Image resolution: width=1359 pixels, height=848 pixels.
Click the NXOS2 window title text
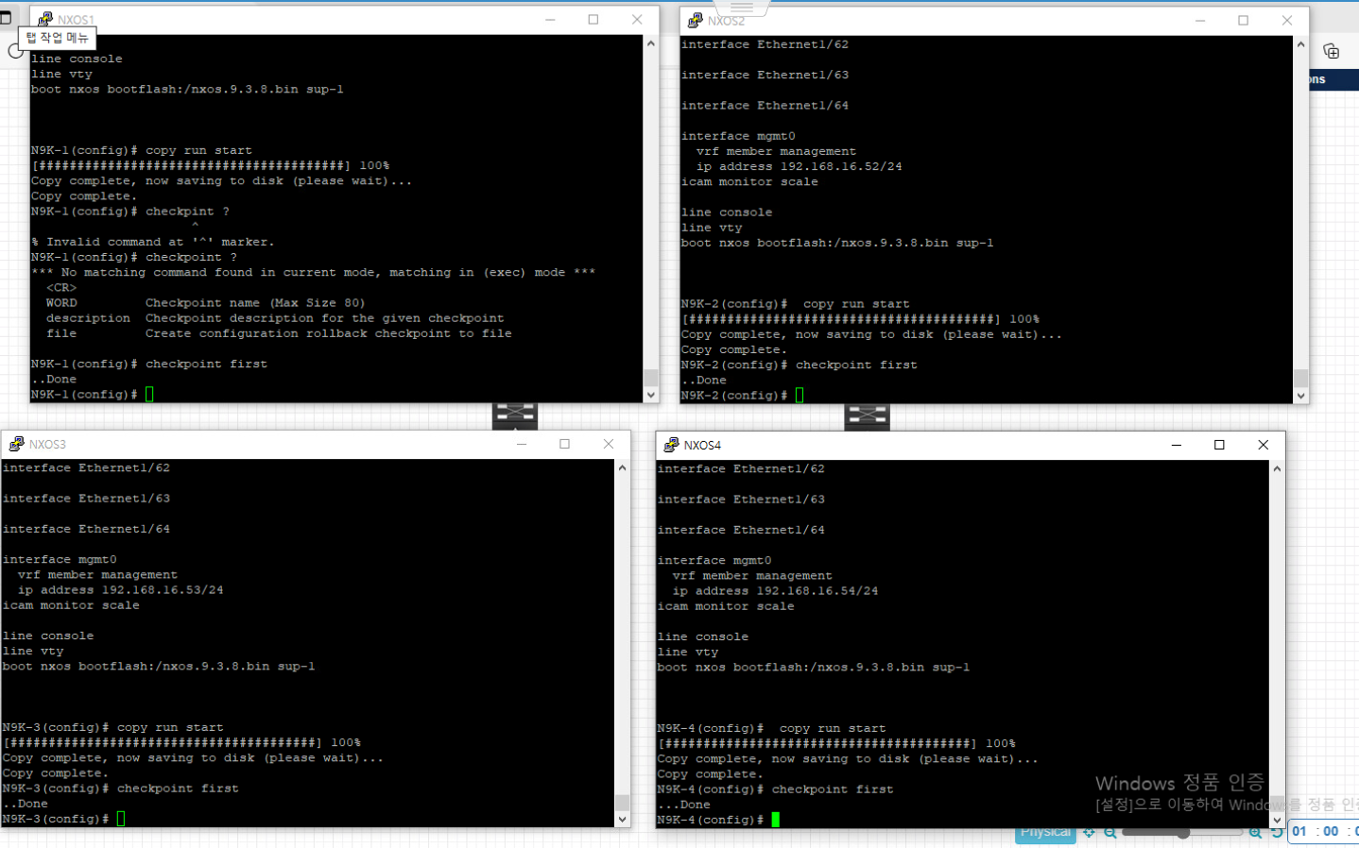click(726, 21)
